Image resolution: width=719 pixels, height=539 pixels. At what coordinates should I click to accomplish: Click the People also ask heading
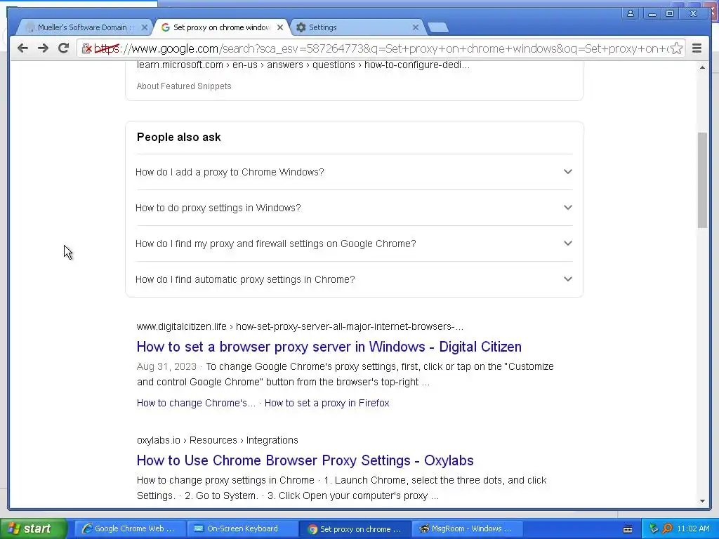179,137
